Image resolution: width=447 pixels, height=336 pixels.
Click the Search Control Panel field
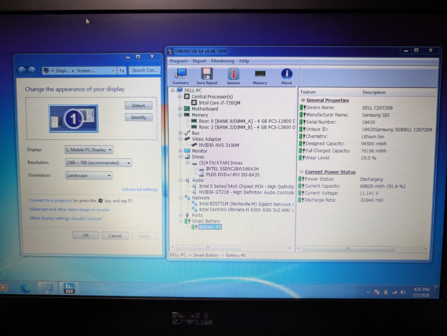point(145,70)
